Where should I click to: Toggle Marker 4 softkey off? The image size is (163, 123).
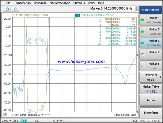pyautogui.click(x=151, y=20)
